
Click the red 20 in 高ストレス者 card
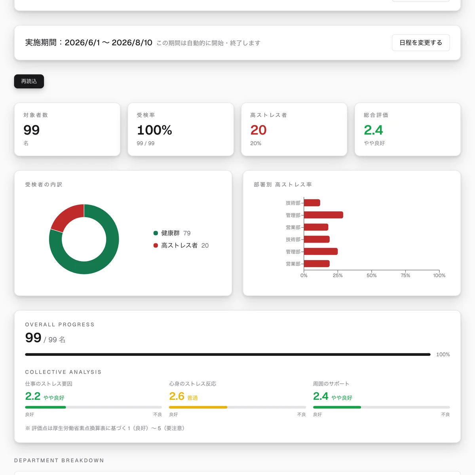pos(258,130)
